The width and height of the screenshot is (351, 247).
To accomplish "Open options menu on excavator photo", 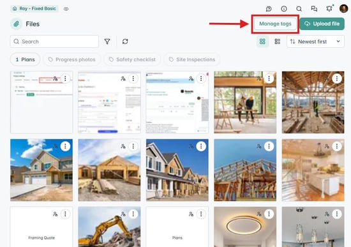I will (x=133, y=214).
